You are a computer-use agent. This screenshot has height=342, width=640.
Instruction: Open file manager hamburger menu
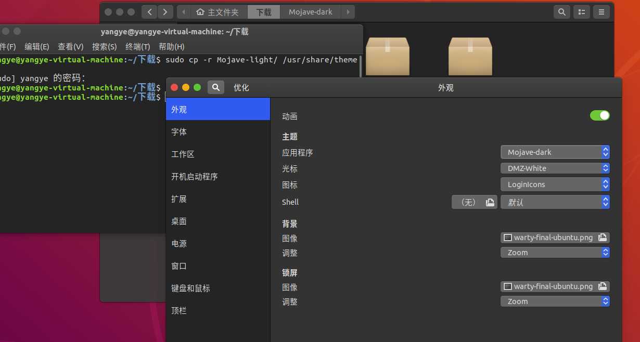pyautogui.click(x=601, y=11)
